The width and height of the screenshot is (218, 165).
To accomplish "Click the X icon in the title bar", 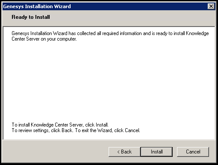I will point(211,6).
